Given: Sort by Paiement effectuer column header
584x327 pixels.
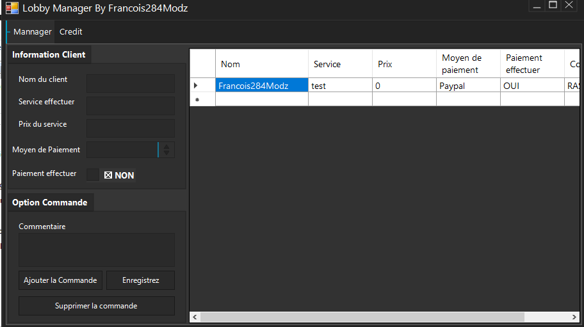Looking at the screenshot, I should (532, 64).
